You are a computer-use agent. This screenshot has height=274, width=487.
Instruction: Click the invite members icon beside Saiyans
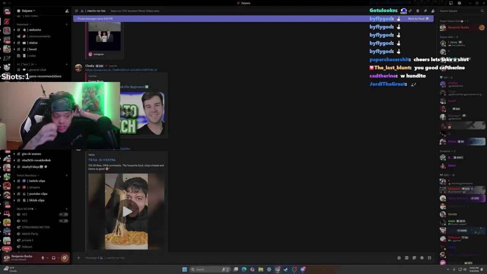point(67,11)
